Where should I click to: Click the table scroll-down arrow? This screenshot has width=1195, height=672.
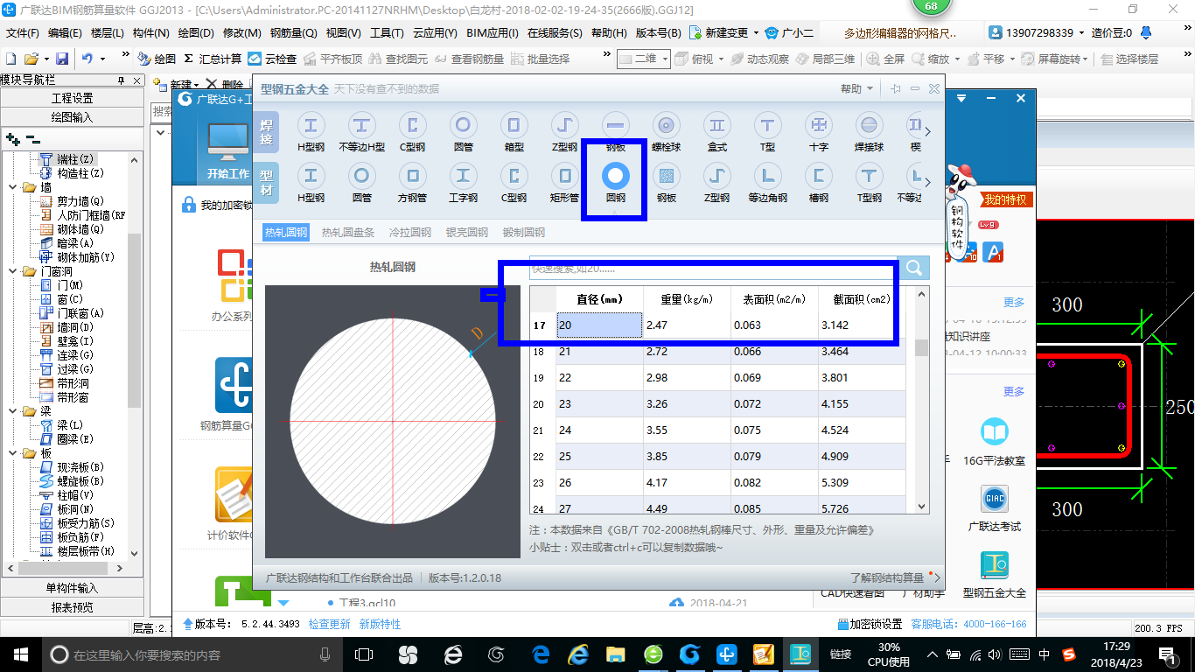point(921,506)
